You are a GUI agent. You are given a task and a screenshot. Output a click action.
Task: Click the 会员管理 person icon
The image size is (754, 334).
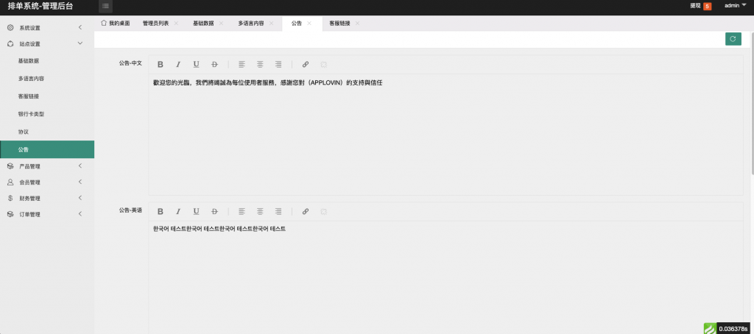[x=10, y=182]
